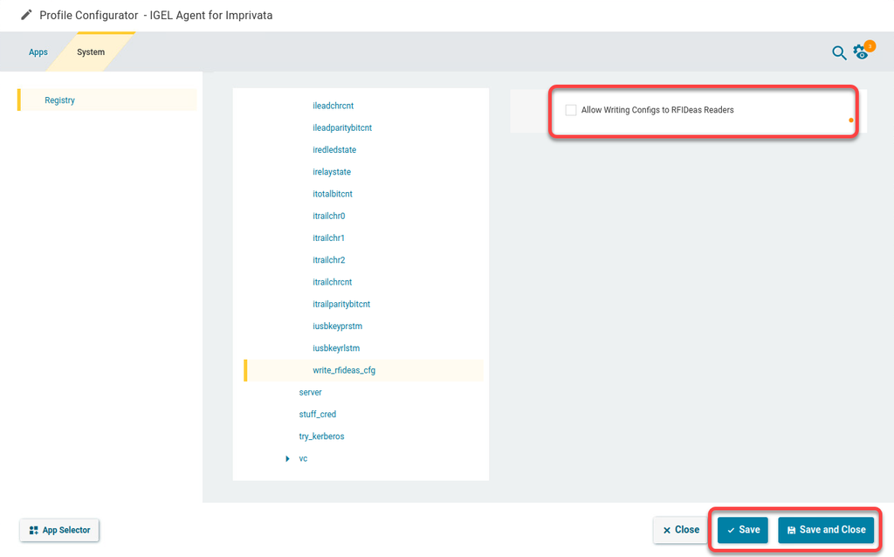Click the pencil edit icon in title
Screen dimensions: 894x557
coord(26,15)
